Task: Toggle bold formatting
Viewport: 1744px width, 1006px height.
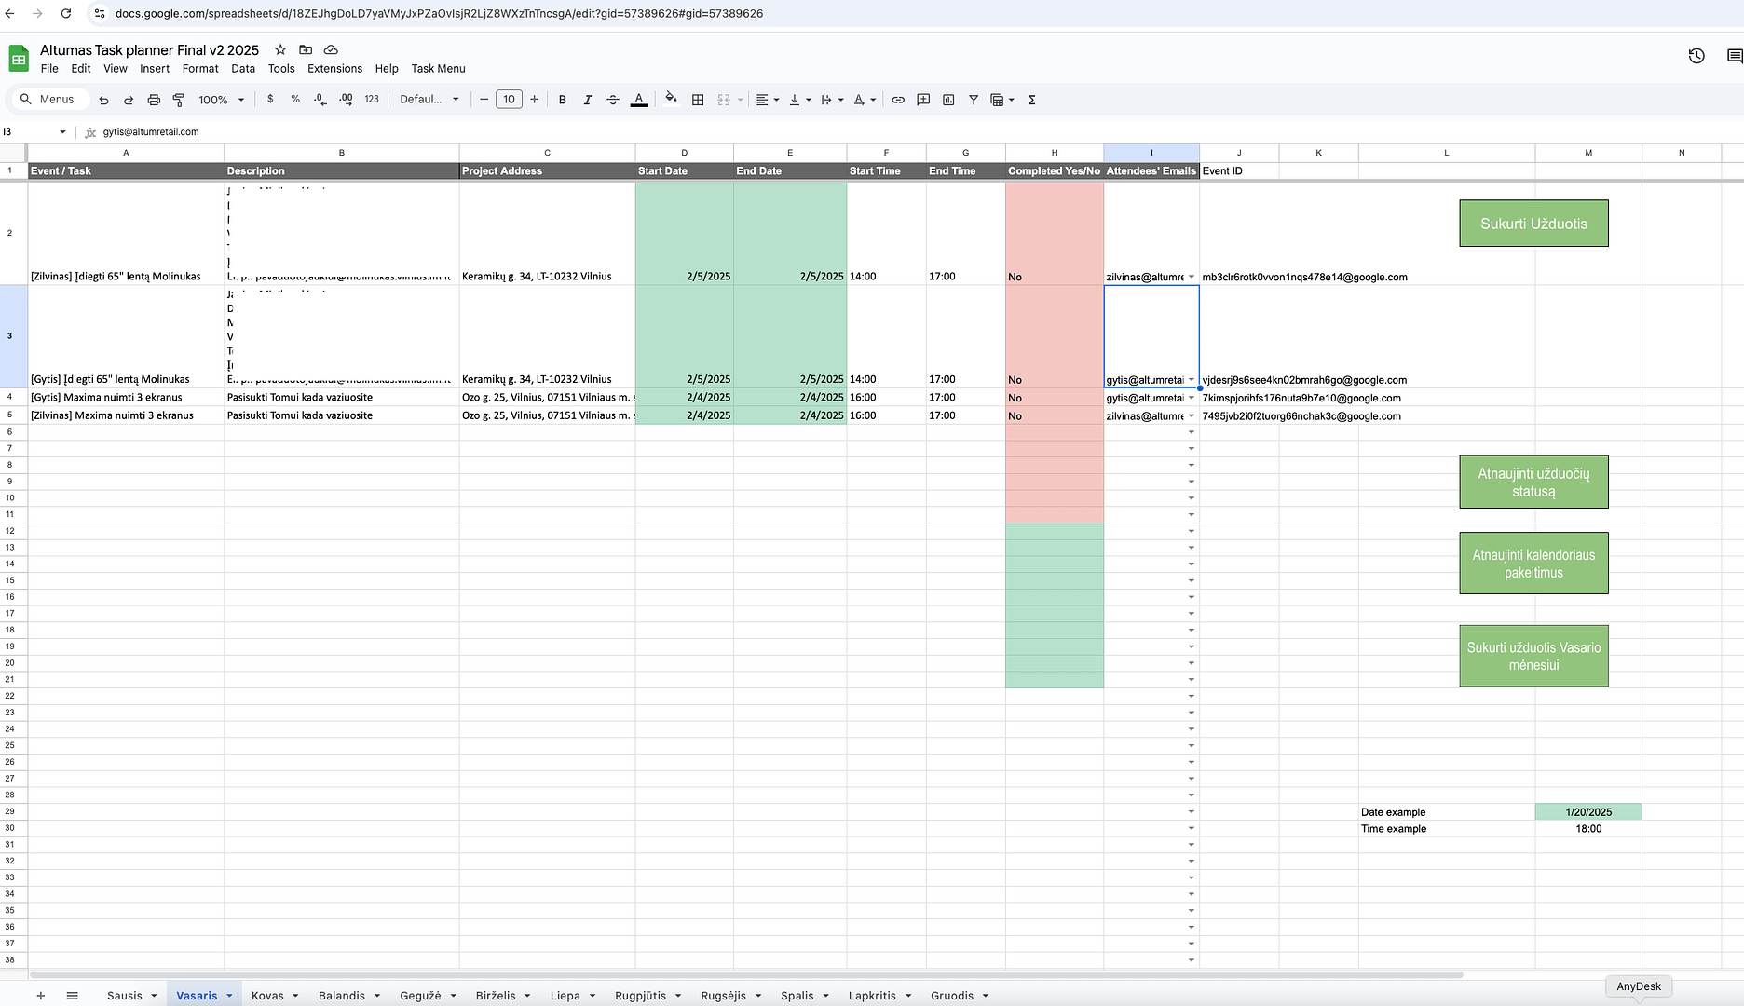Action: click(563, 100)
